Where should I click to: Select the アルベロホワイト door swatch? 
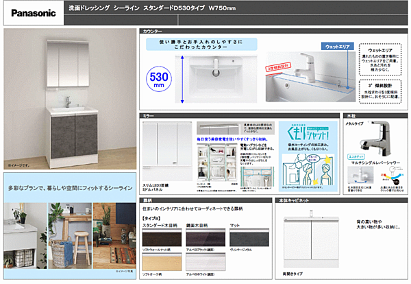click(206, 262)
